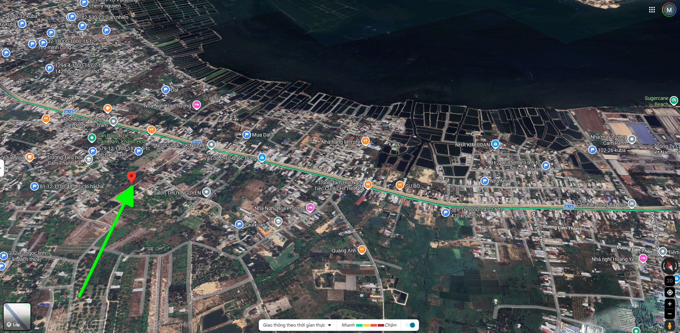Open the Google apps grid
Viewport: 680px width, 333px height.
click(652, 10)
